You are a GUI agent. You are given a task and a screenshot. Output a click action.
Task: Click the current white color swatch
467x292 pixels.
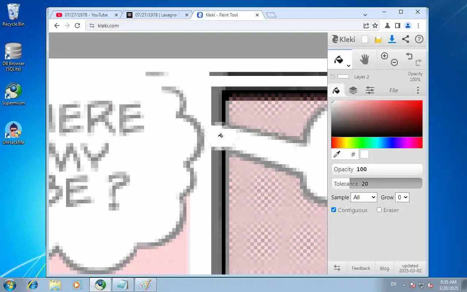pyautogui.click(x=364, y=154)
